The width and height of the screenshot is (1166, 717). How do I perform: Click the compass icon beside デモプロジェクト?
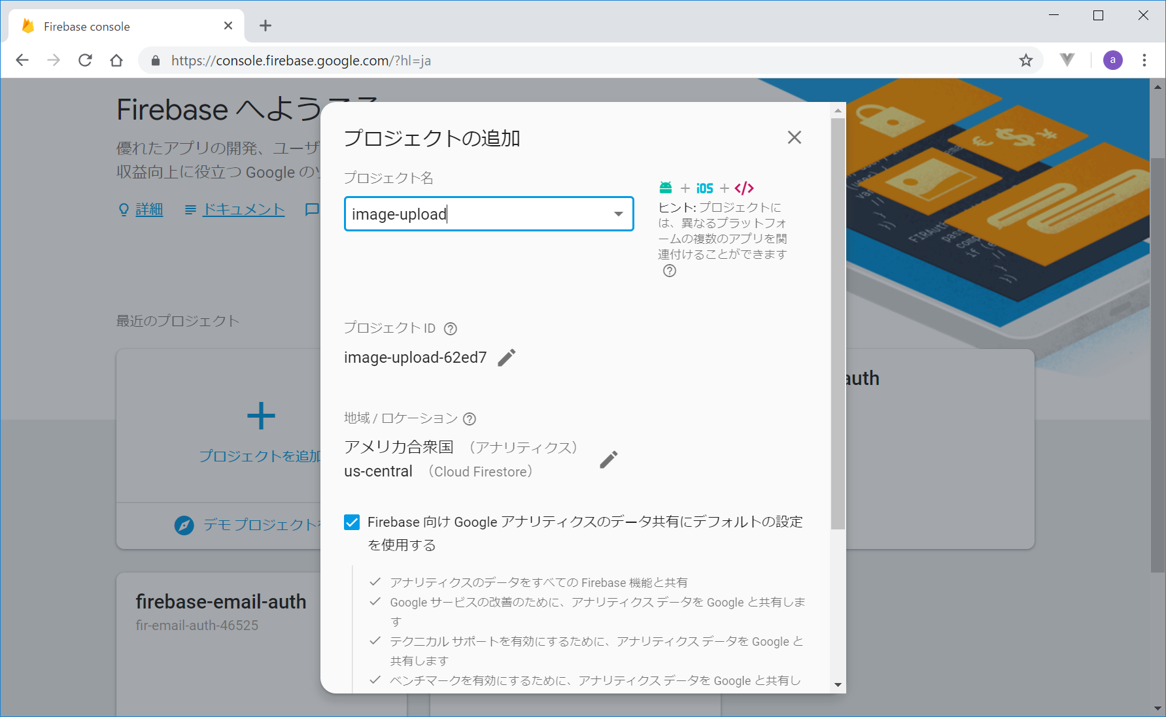point(184,525)
